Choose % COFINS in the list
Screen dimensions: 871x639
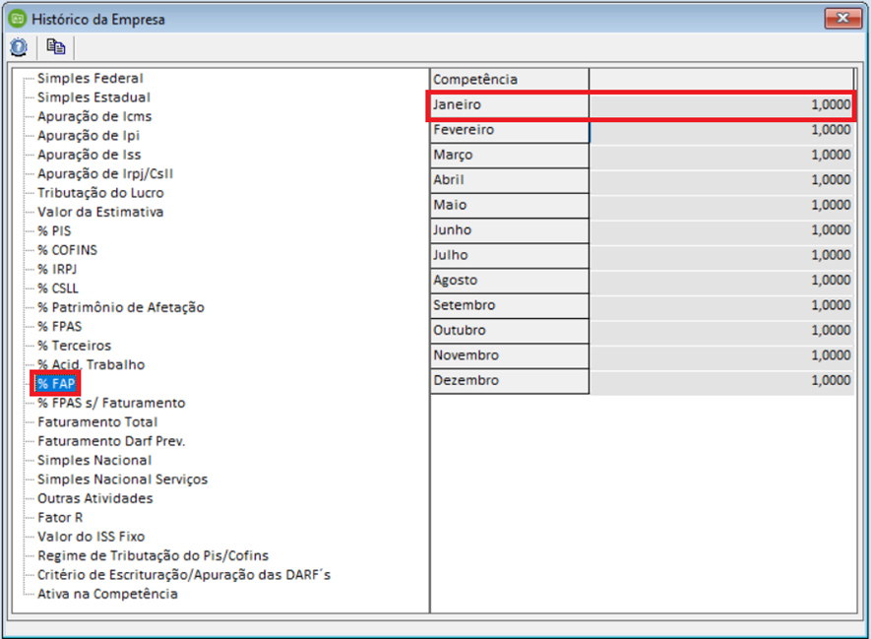pyautogui.click(x=67, y=250)
